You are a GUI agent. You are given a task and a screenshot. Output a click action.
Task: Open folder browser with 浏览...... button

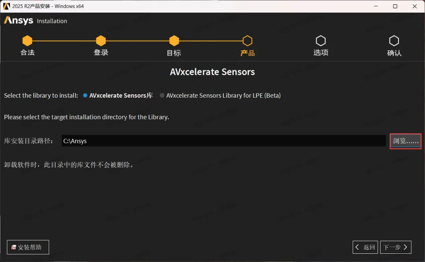point(405,141)
